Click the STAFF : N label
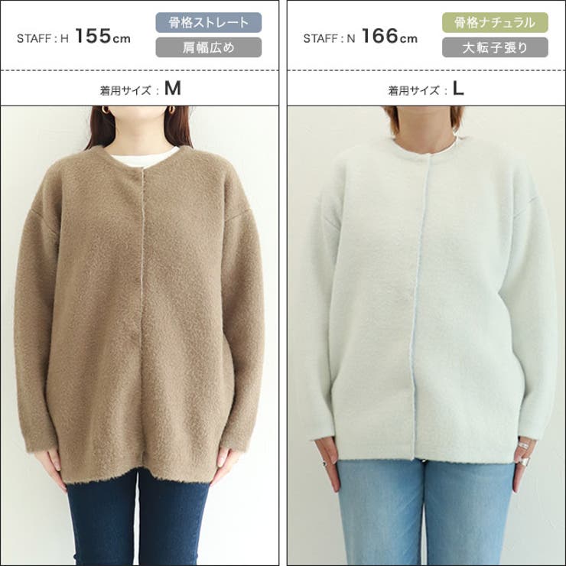Image resolution: width=566 pixels, height=566 pixels. (329, 38)
